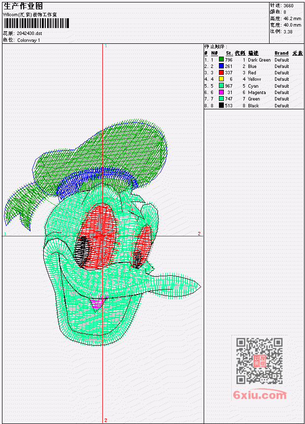Click stitch count '796' for Dark Green
This screenshot has width=305, height=424.
click(229, 60)
